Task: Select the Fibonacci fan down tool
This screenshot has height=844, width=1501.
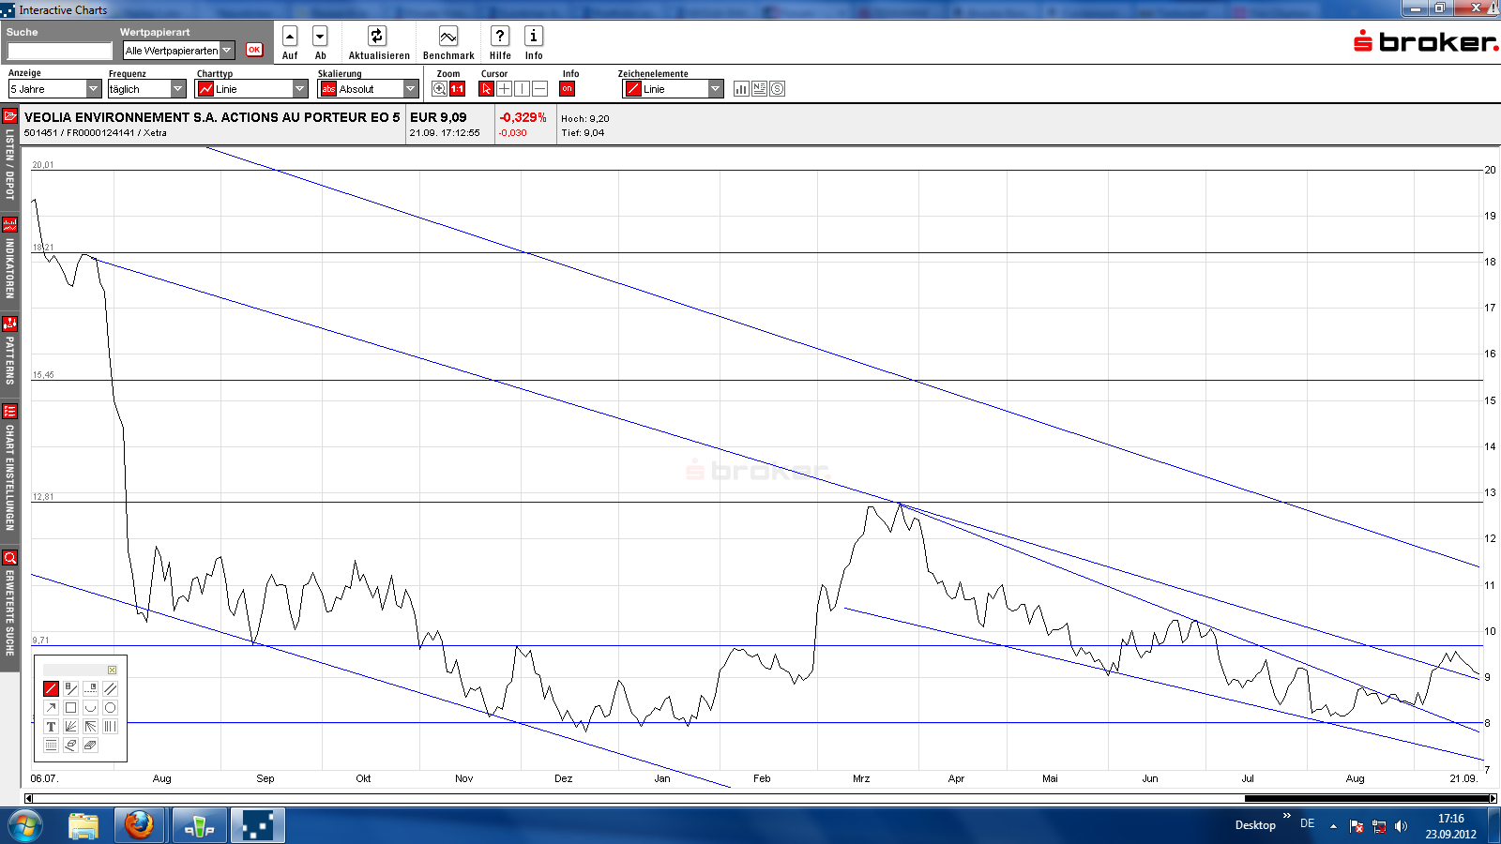Action: [x=90, y=726]
